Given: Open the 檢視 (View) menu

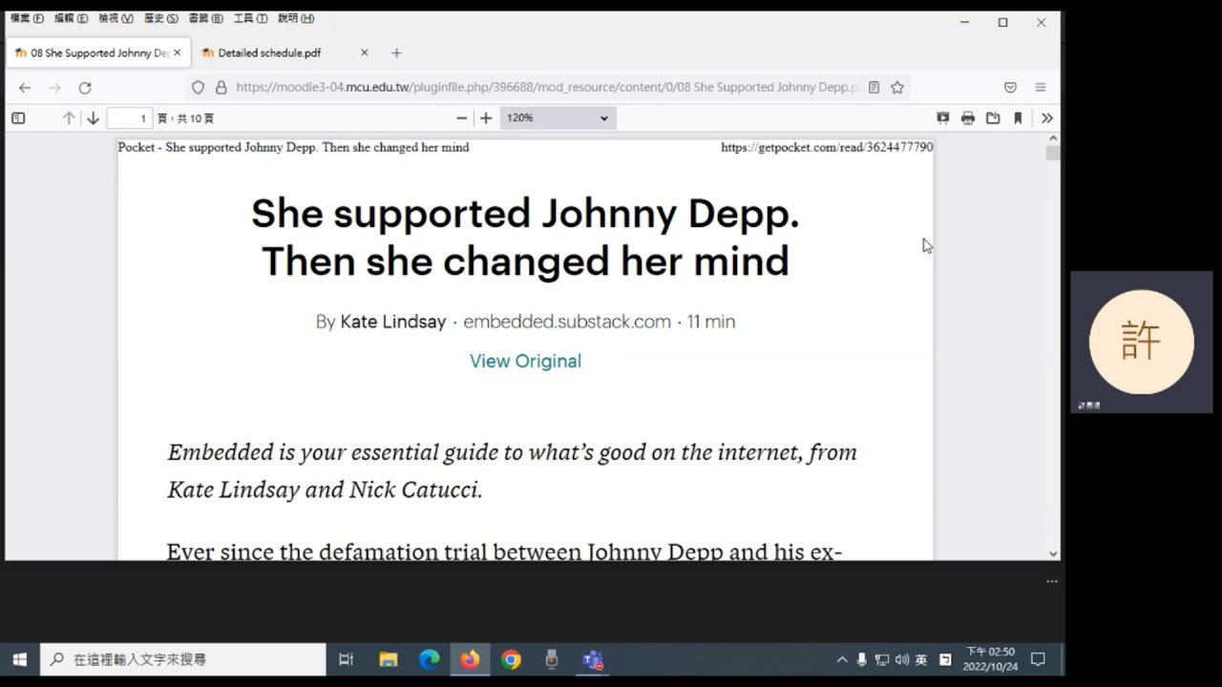Looking at the screenshot, I should [x=116, y=18].
